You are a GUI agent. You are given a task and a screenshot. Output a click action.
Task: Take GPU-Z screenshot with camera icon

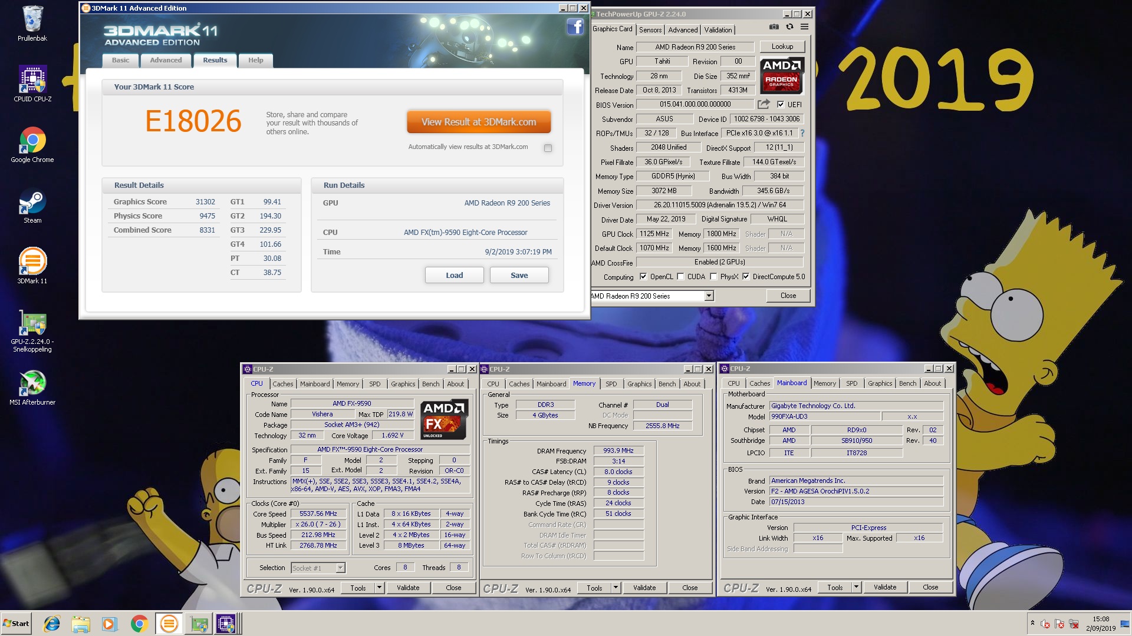774,27
